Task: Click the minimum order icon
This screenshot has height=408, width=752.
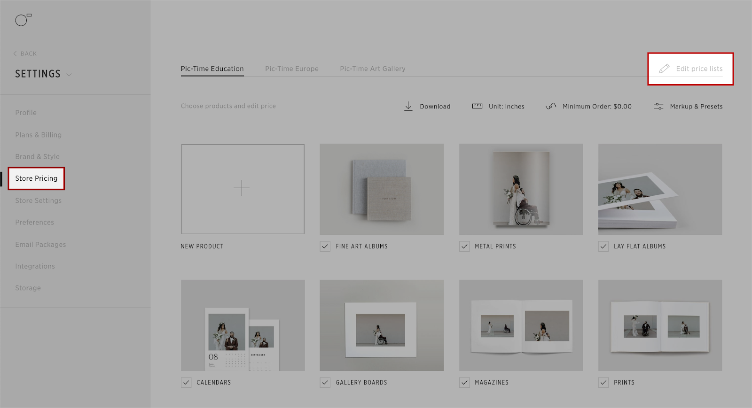Action: coord(551,106)
